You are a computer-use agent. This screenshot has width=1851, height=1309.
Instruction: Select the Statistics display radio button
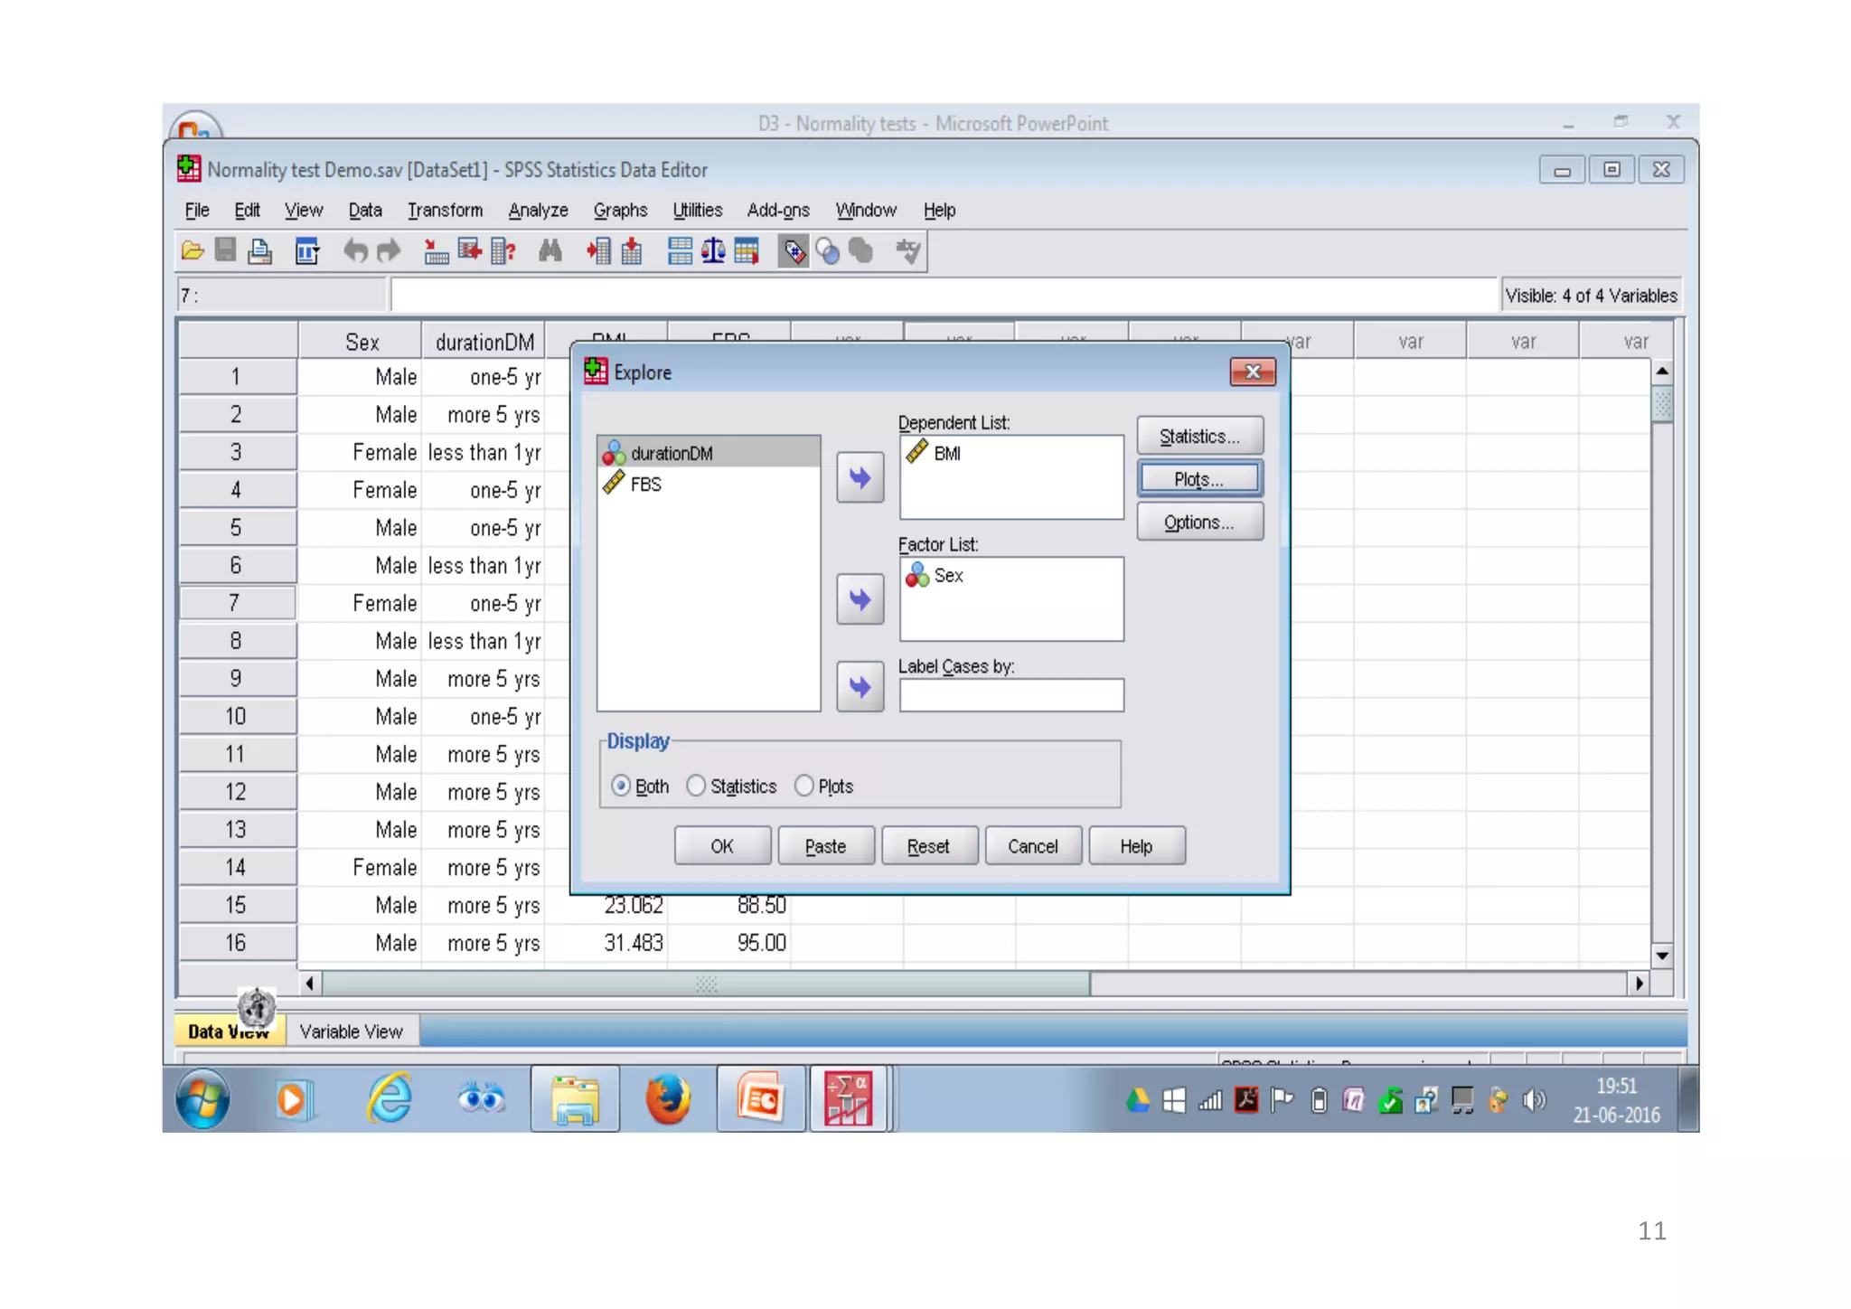[696, 786]
